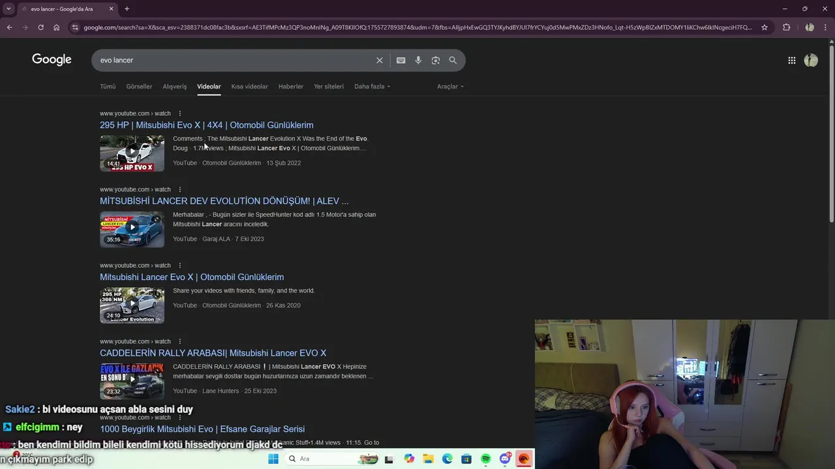835x469 pixels.
Task: Switch to the Haberler tab
Action: 291,86
